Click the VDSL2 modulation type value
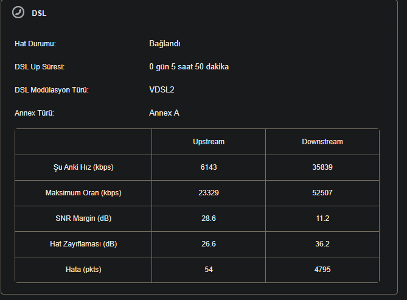Screen dimensions: 407x300 [162, 90]
